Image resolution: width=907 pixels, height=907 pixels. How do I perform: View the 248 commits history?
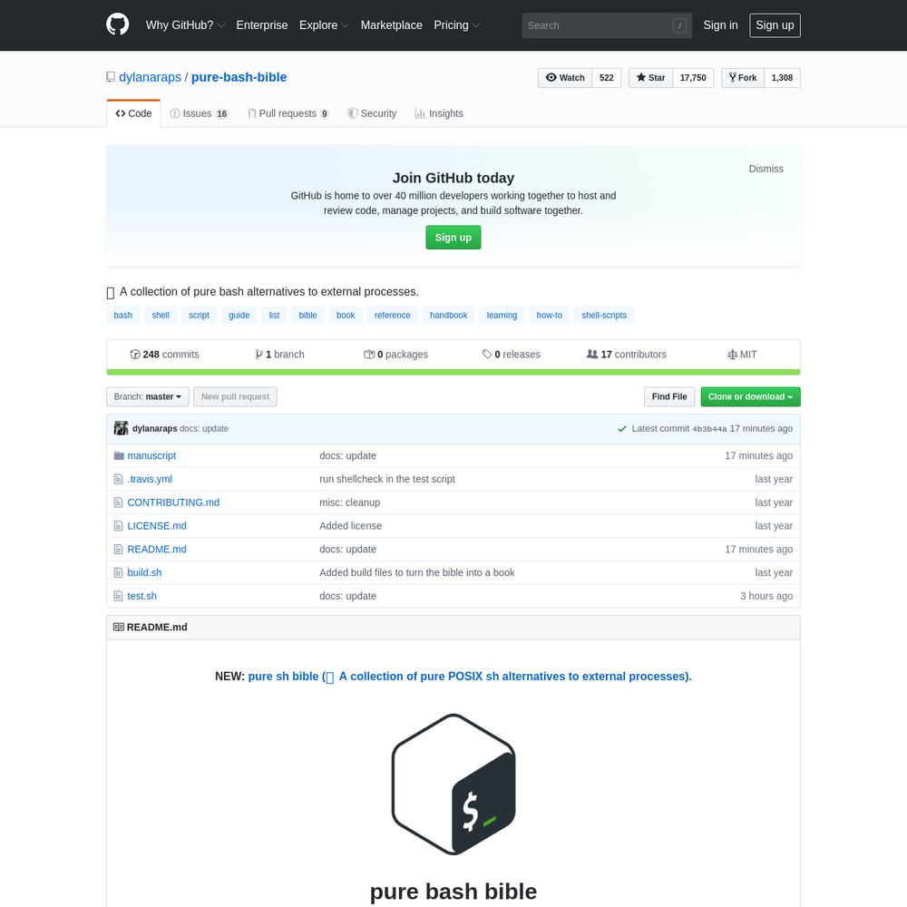coord(164,354)
